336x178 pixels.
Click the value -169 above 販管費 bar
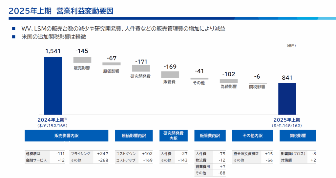(170, 67)
